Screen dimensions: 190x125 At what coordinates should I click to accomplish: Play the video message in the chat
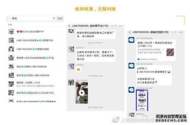[x=82, y=93]
